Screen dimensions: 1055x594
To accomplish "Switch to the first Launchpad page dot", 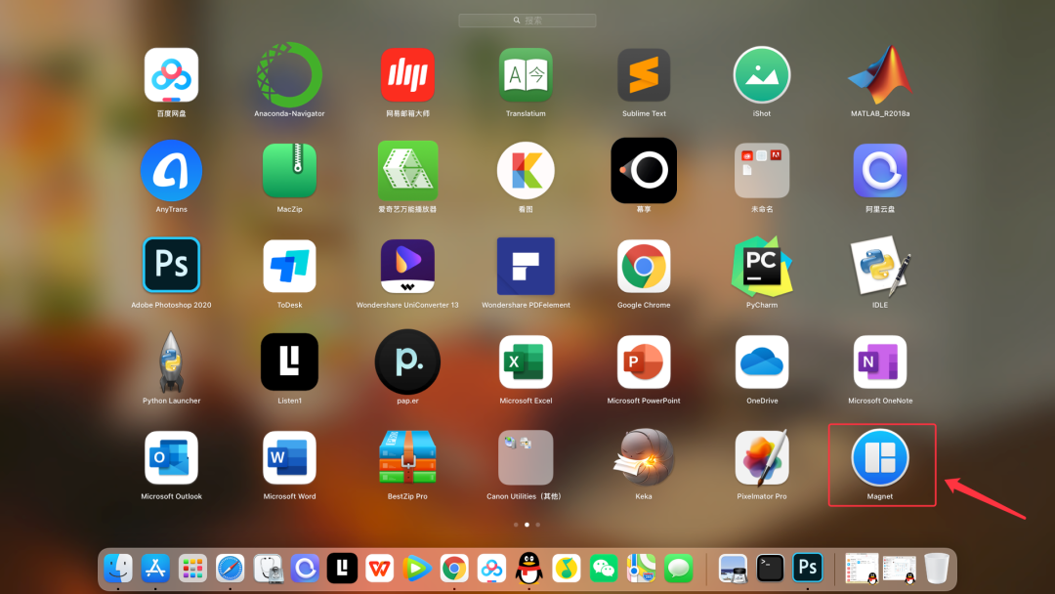I will pyautogui.click(x=516, y=525).
